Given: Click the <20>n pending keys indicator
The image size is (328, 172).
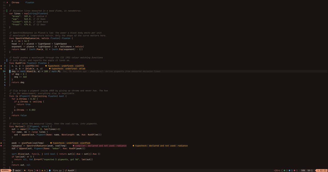Looking at the screenshot, I should pos(277,170).
